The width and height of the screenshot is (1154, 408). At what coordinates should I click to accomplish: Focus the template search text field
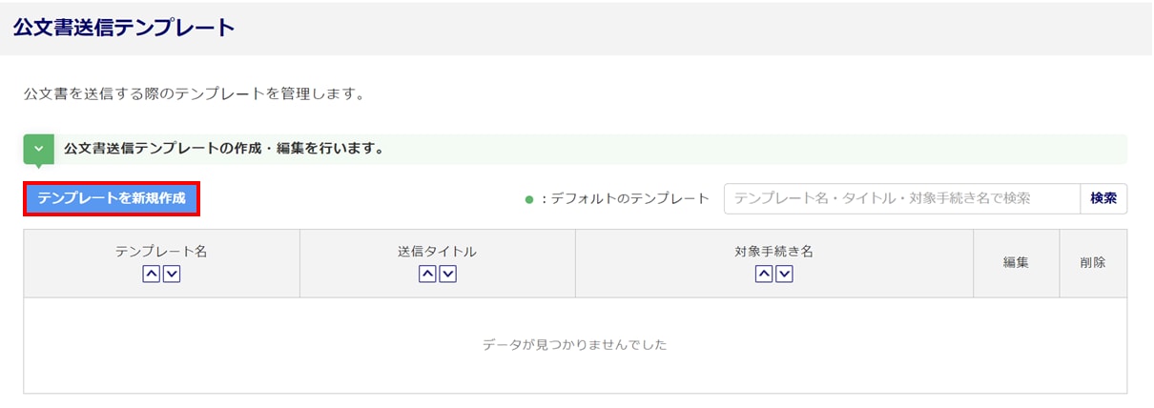tap(901, 198)
